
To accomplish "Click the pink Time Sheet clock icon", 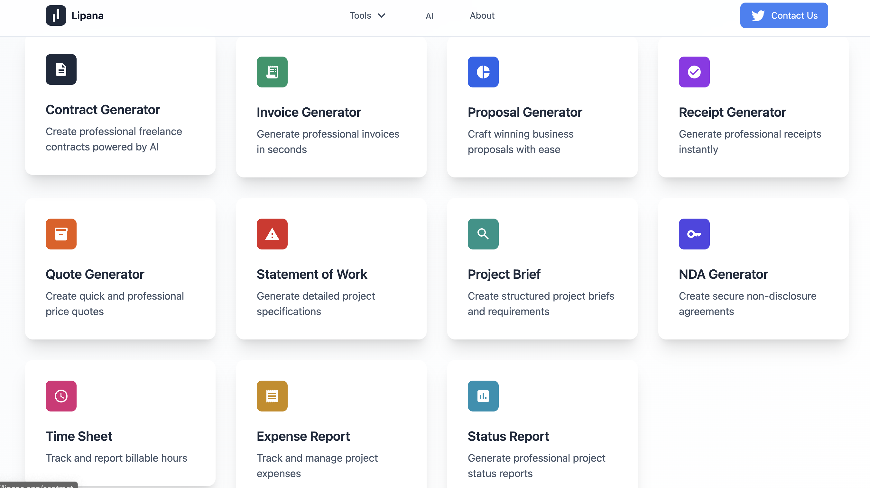I will [61, 396].
